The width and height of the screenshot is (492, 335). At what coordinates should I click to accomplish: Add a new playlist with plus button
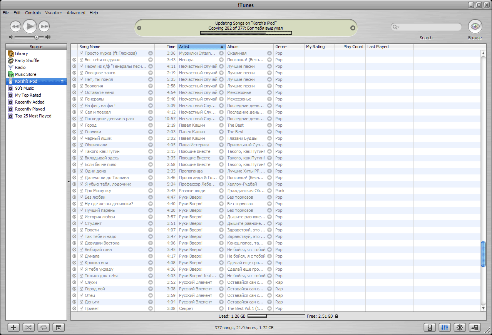(x=14, y=328)
